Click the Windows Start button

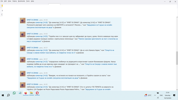click(x=3, y=95)
